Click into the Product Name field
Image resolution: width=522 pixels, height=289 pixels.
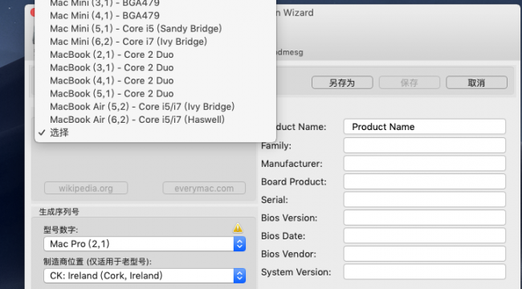pos(425,127)
